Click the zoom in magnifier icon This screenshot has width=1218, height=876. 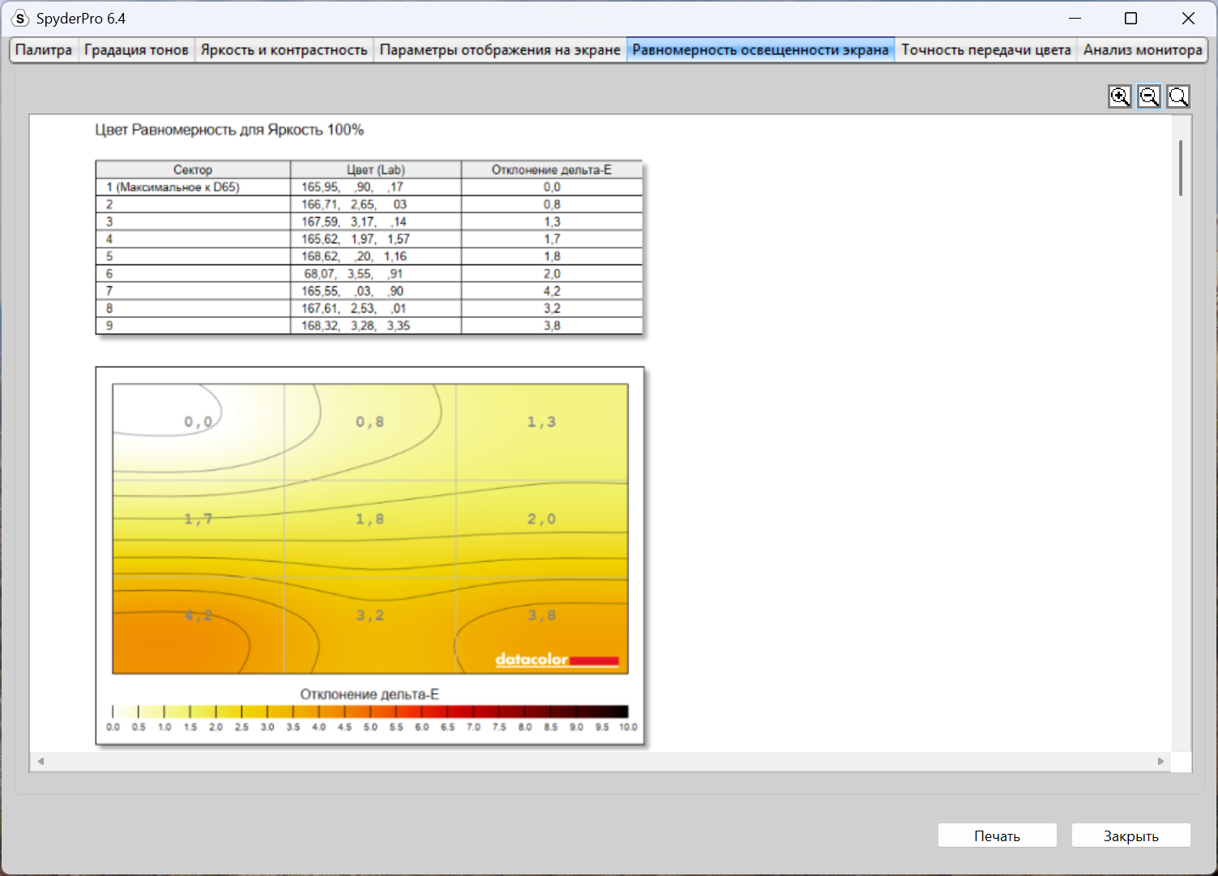coord(1120,96)
